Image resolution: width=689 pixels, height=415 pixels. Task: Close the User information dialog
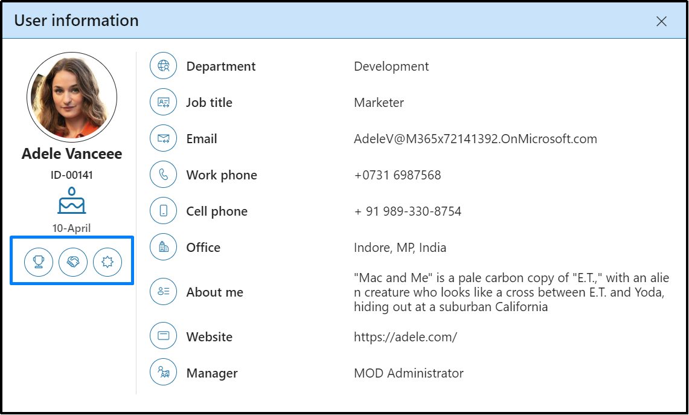pyautogui.click(x=661, y=21)
